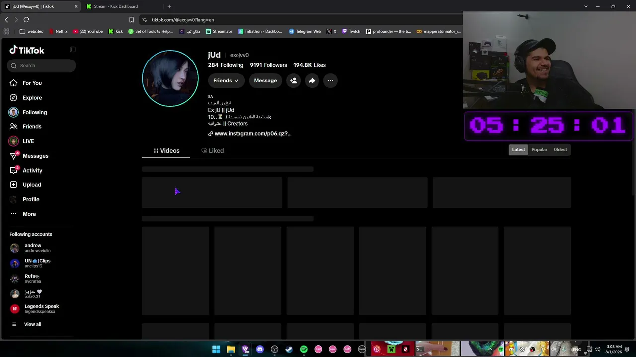View the 9191 Followers list
Viewport: 636px width, 357px height.
(x=268, y=65)
